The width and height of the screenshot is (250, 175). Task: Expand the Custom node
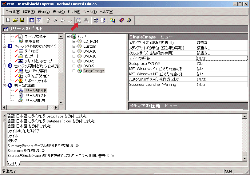pos(74,46)
